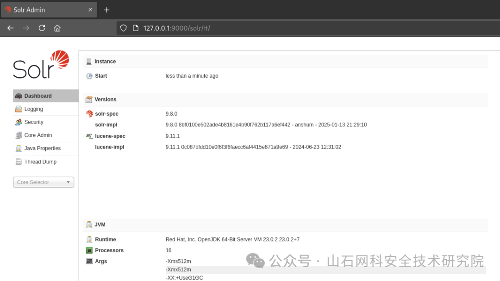Click the Security users icon

click(19, 122)
